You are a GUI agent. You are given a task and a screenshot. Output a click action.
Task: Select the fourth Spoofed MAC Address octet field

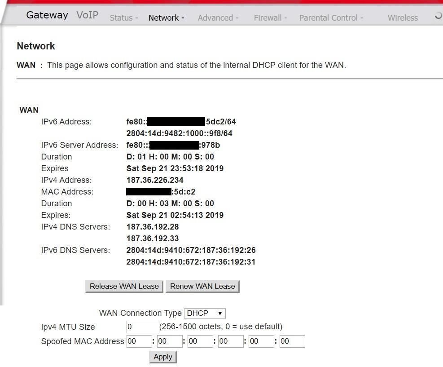tap(231, 341)
